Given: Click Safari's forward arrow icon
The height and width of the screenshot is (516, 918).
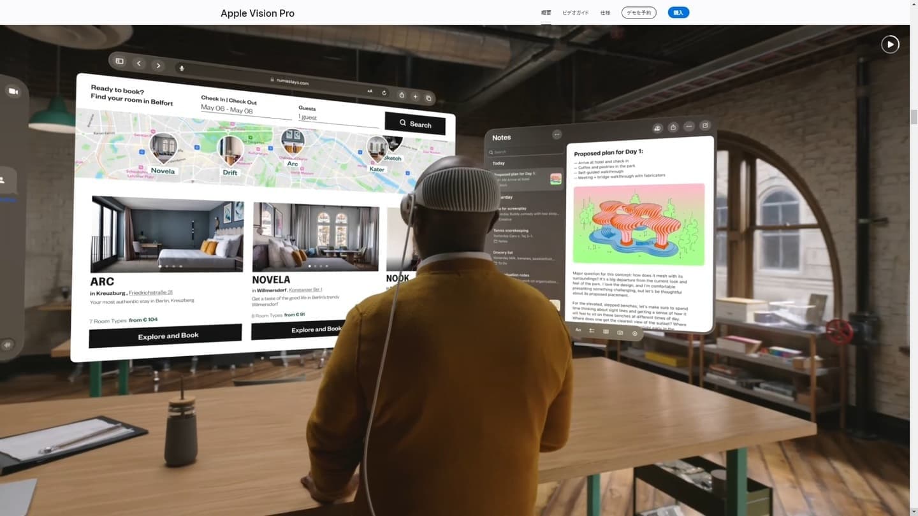Looking at the screenshot, I should click(159, 66).
